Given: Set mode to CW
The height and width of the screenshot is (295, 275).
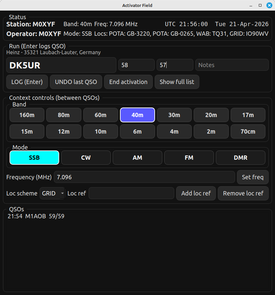Looking at the screenshot, I should pos(86,158).
